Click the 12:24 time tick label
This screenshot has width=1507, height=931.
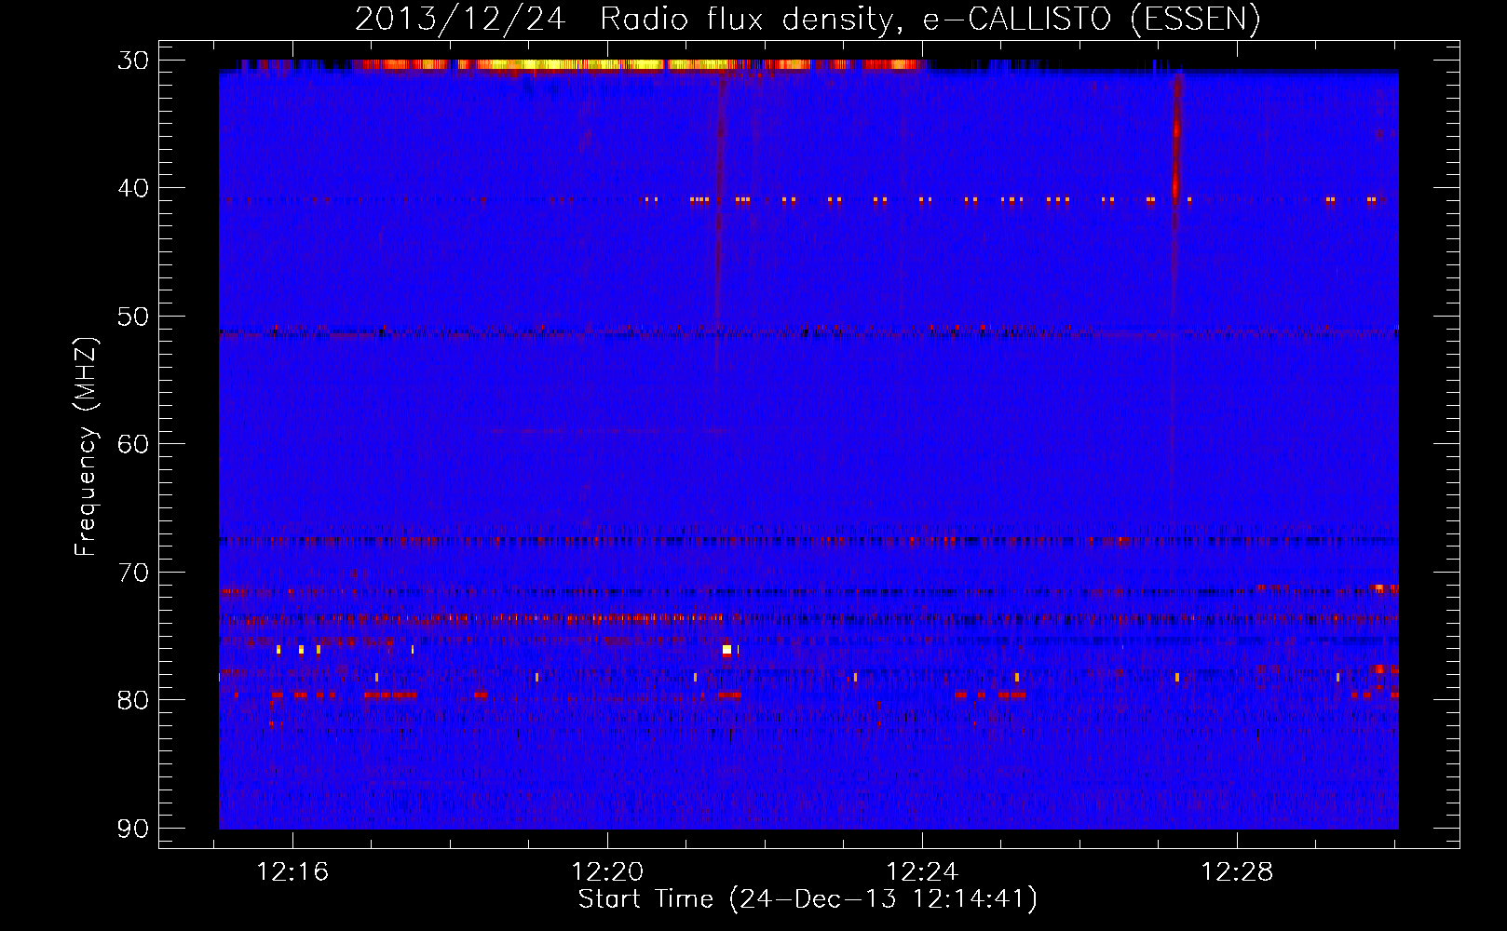coord(923,872)
